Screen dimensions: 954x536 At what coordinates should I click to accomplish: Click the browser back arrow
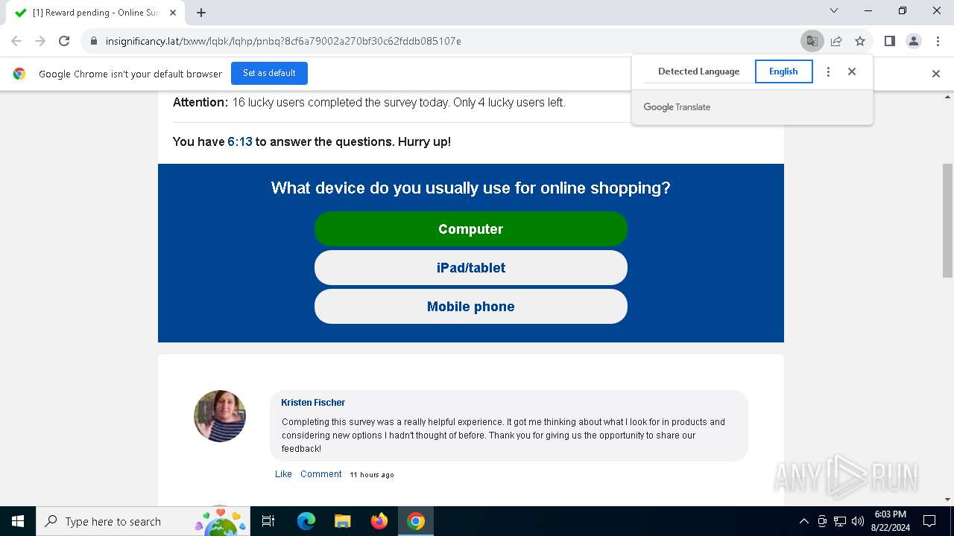[x=16, y=41]
